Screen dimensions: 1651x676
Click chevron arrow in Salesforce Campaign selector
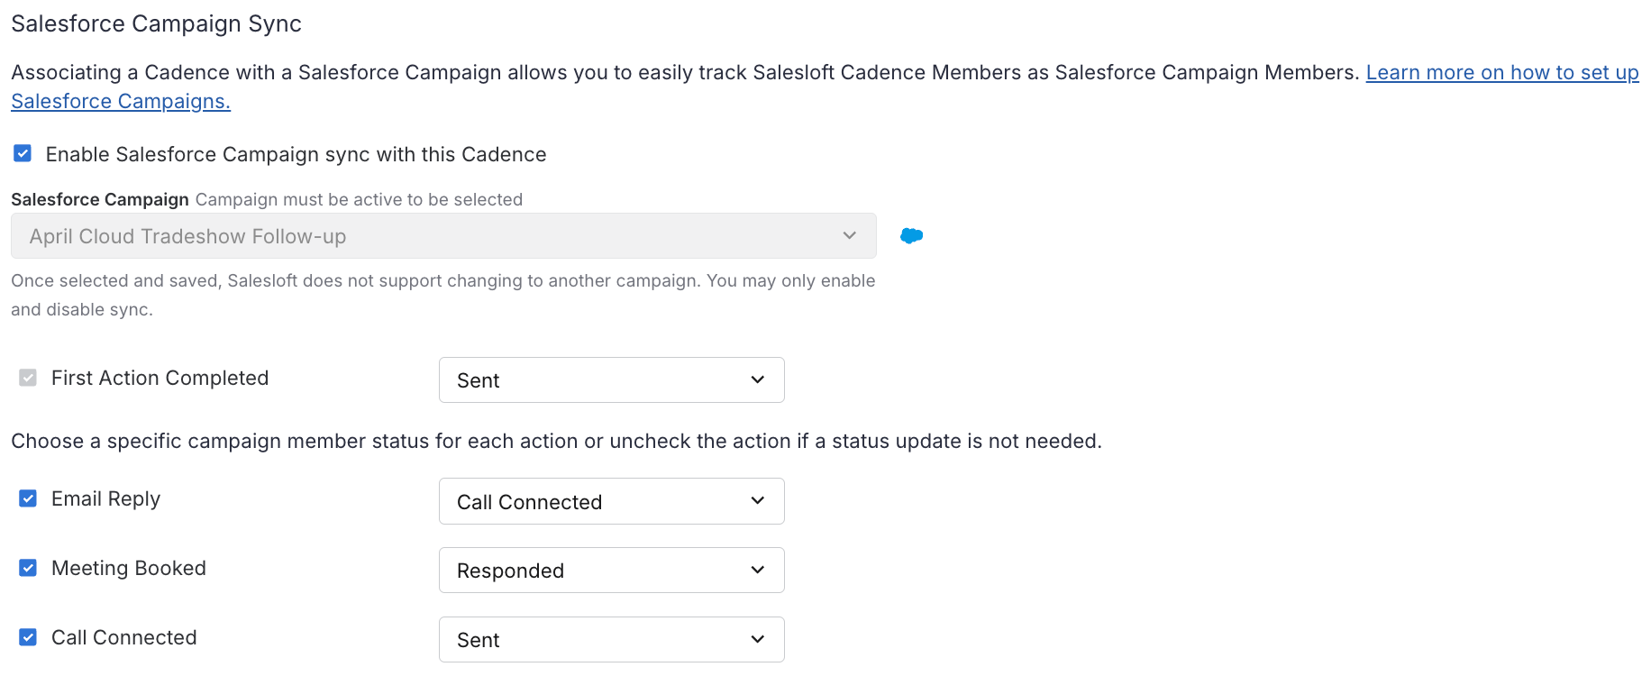click(849, 236)
